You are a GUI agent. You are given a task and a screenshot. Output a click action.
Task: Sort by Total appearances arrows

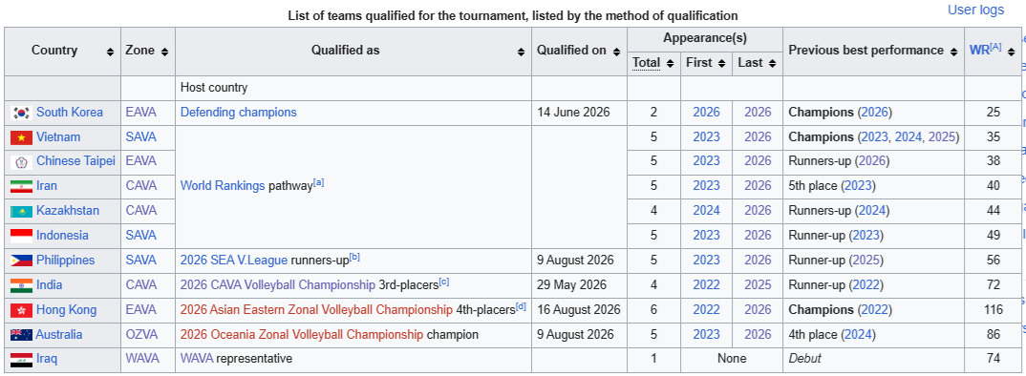670,63
